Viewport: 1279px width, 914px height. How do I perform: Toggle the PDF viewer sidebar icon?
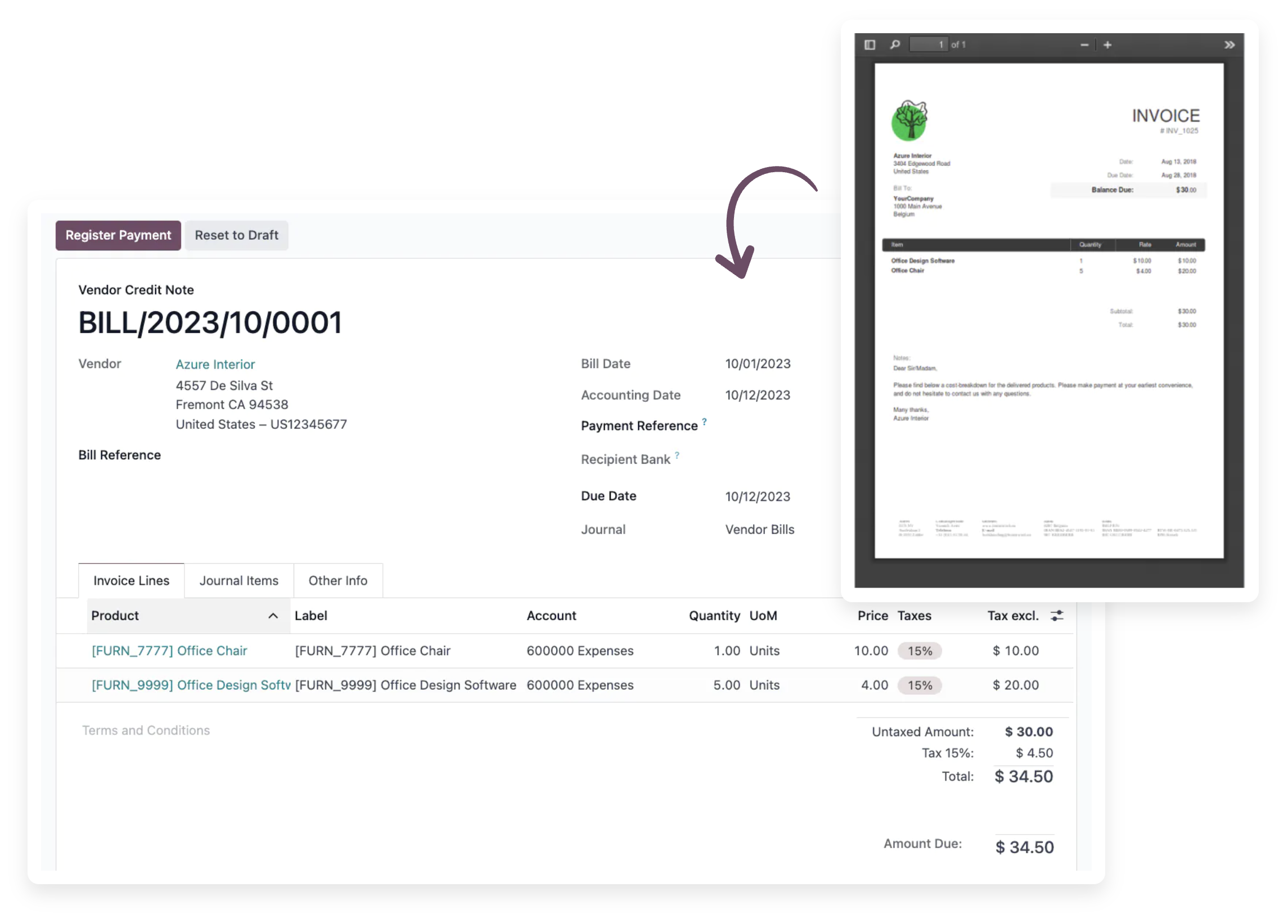coord(870,44)
